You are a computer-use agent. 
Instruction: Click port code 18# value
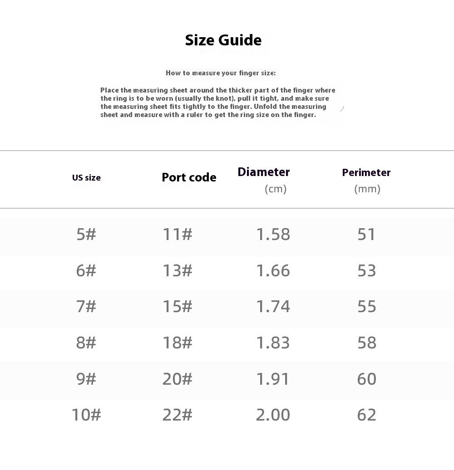click(177, 343)
